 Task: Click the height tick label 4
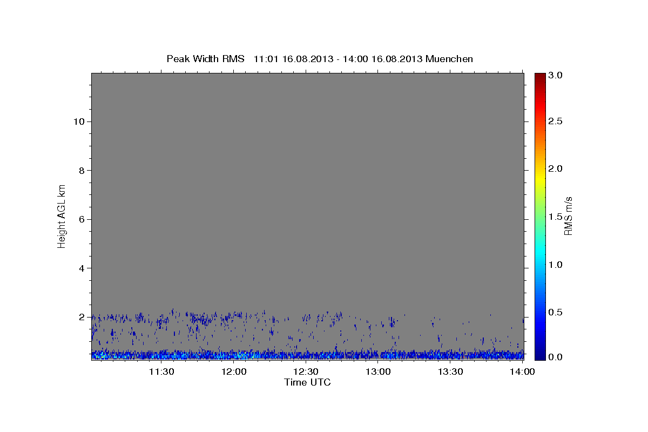81,268
